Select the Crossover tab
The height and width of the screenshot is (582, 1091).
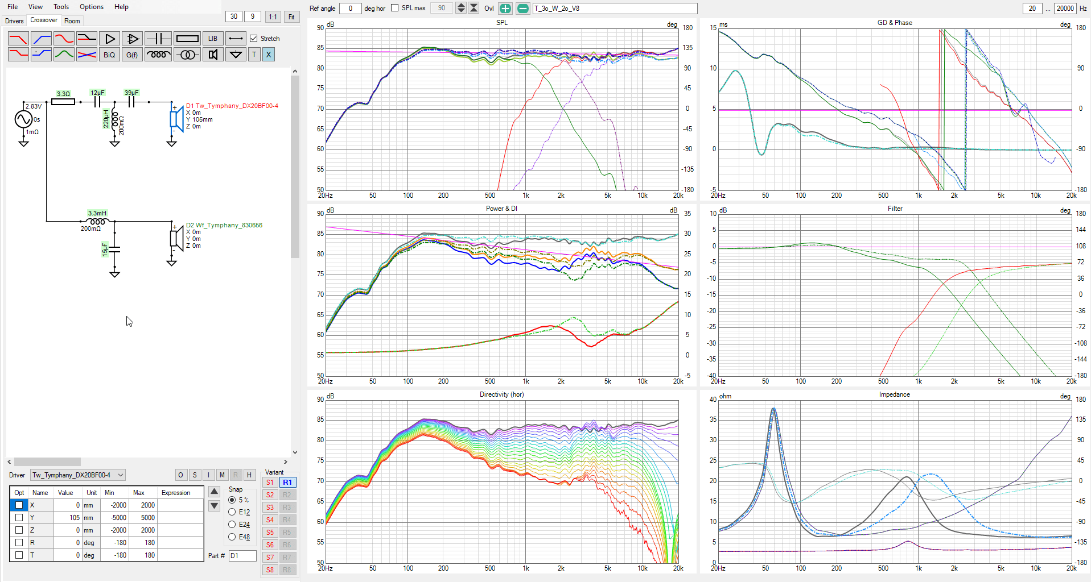pyautogui.click(x=44, y=20)
